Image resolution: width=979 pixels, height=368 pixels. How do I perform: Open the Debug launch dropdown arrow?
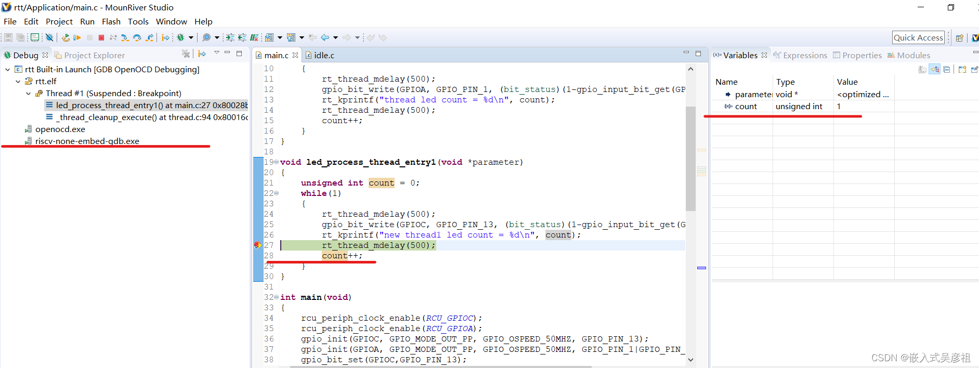click(x=191, y=37)
